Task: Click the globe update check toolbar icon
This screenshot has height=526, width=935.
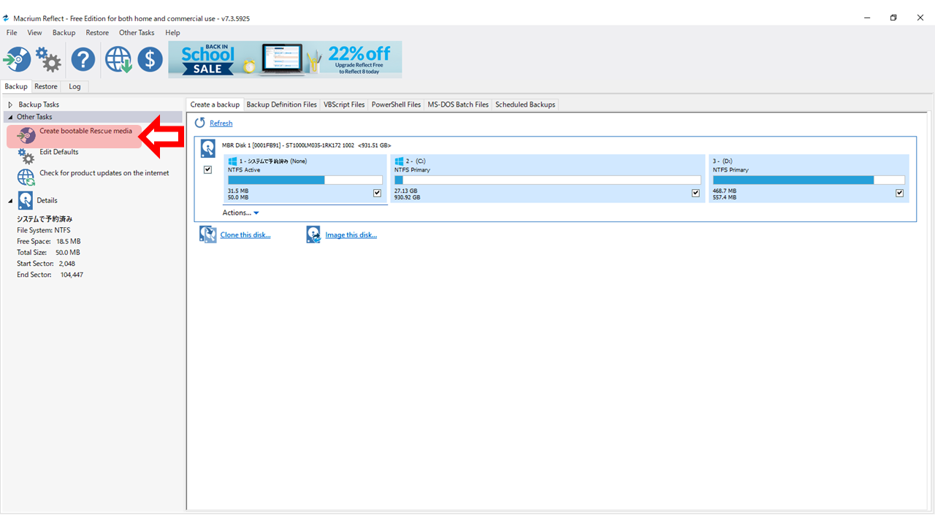Action: pos(118,59)
